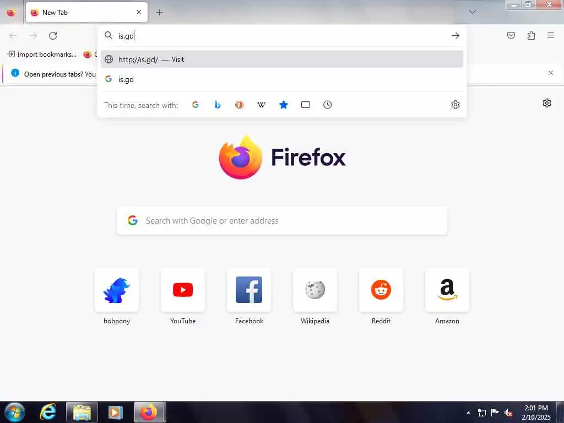Click Firefox taskbar button
Image resolution: width=564 pixels, height=423 pixels.
click(x=149, y=412)
